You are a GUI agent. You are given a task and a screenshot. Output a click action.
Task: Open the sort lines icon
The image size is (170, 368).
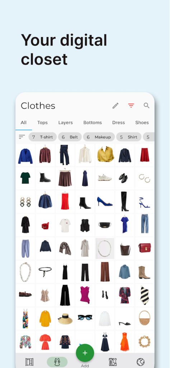tap(22, 137)
